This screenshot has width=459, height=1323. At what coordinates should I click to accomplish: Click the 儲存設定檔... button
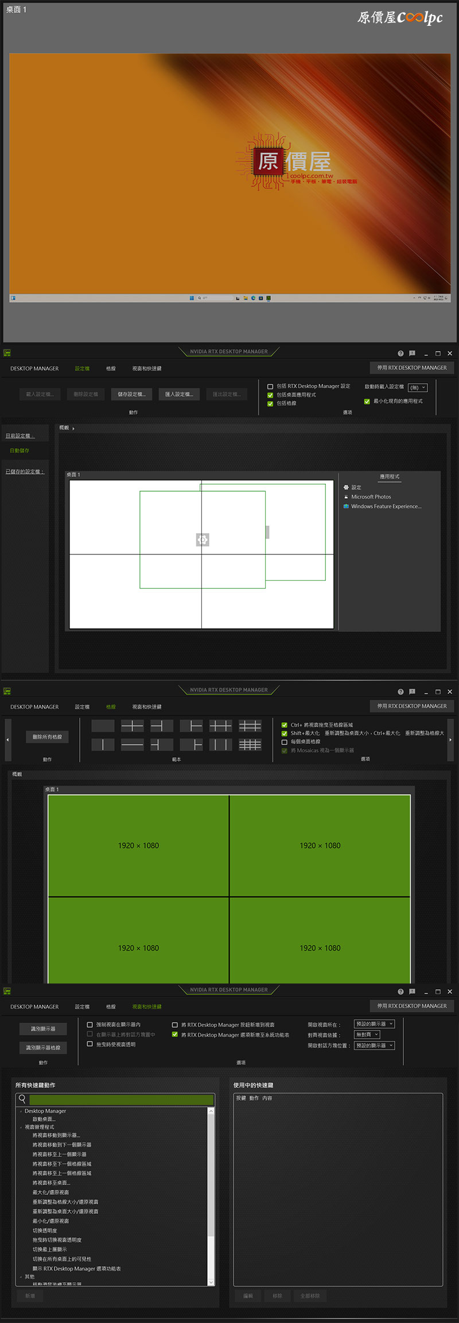pyautogui.click(x=131, y=395)
